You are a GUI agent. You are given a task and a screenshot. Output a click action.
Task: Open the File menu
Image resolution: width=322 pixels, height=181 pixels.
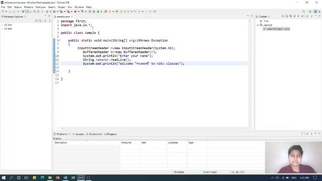pos(3,7)
